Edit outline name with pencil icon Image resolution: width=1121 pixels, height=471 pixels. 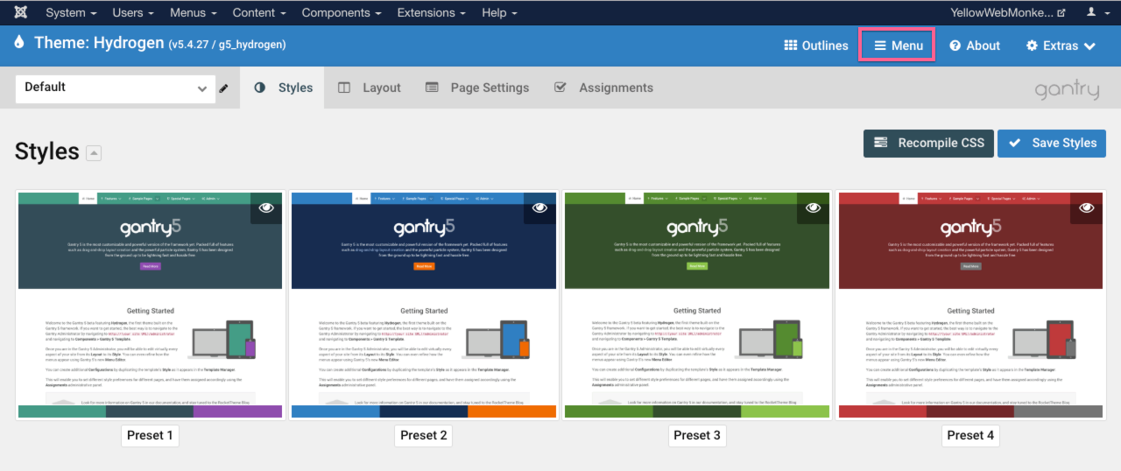224,88
